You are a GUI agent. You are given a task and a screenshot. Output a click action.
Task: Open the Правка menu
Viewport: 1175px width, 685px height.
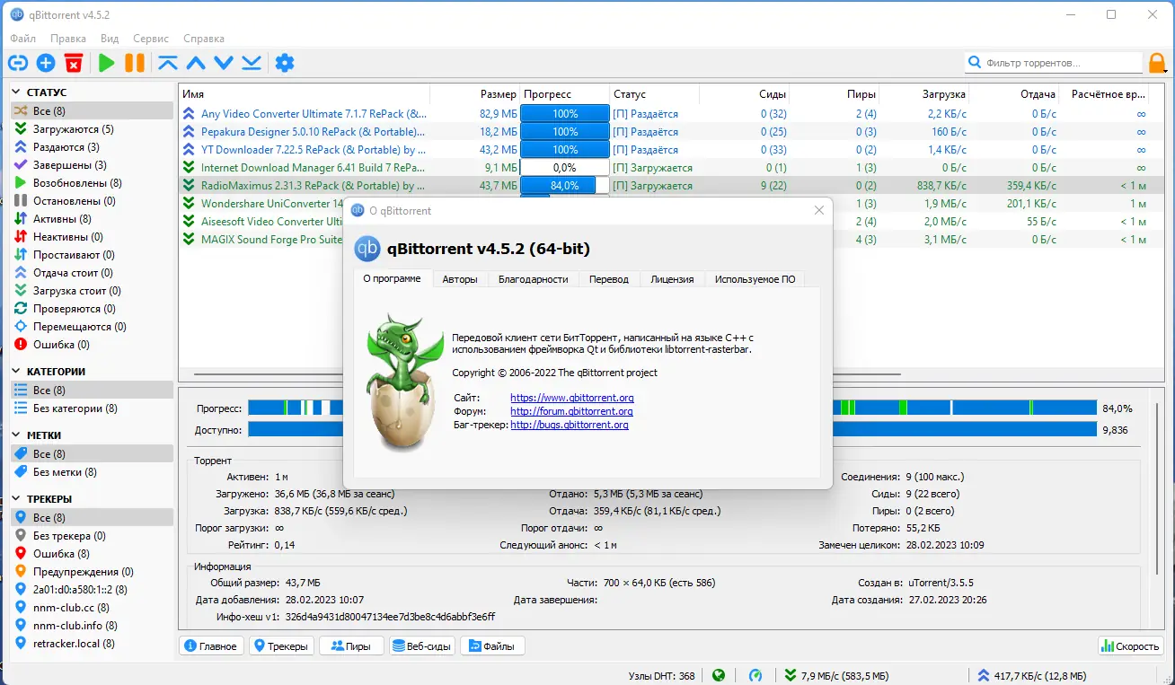(x=68, y=39)
